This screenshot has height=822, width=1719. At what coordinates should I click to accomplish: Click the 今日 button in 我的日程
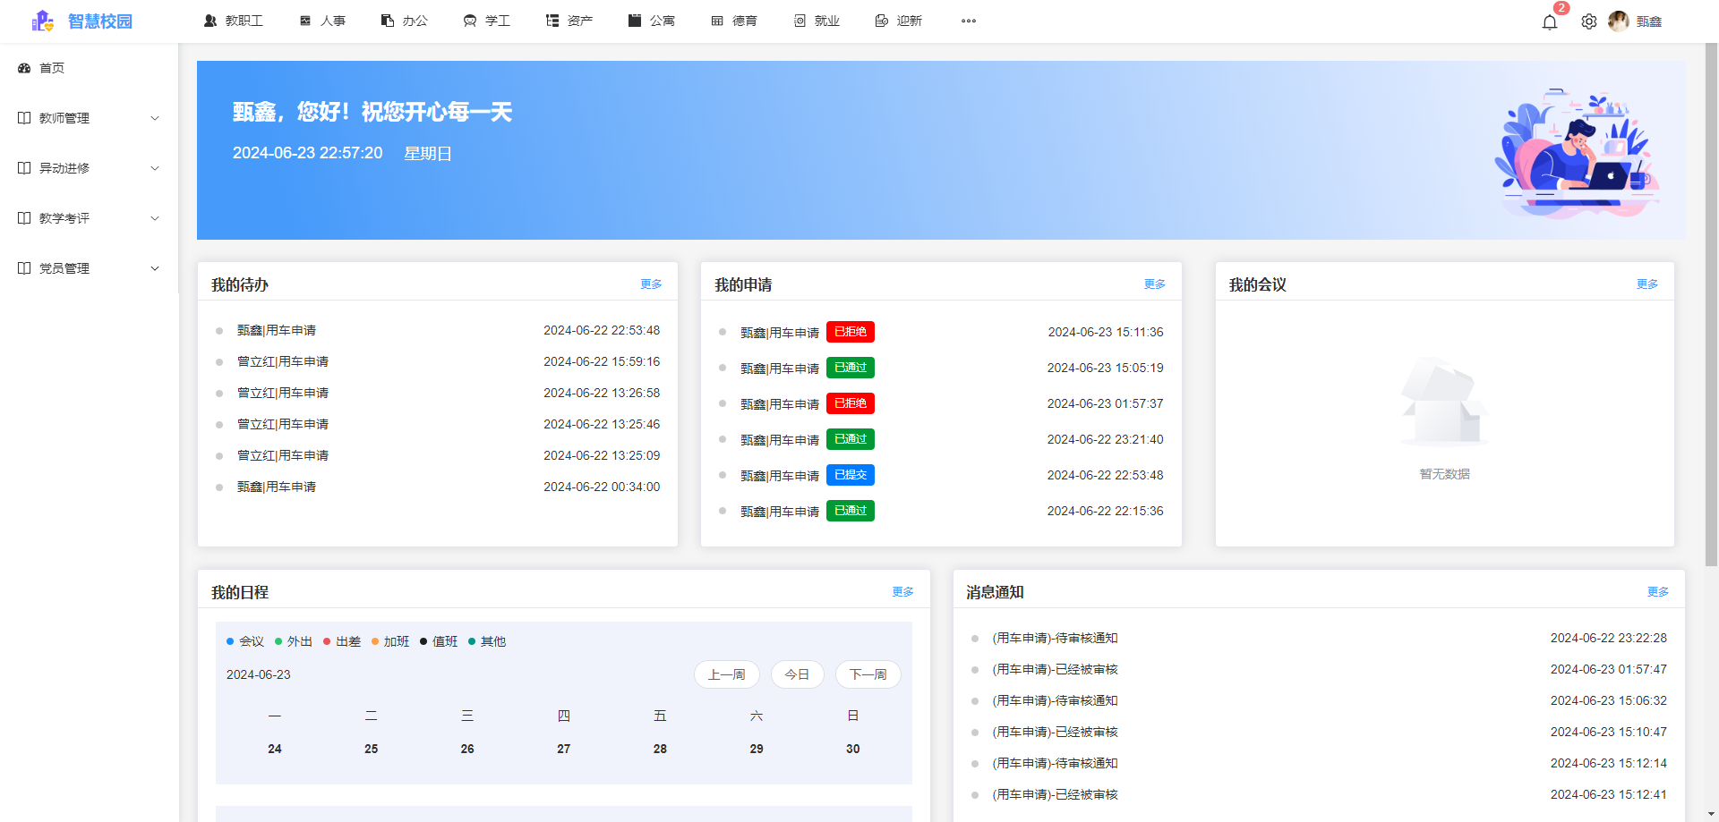click(x=797, y=674)
